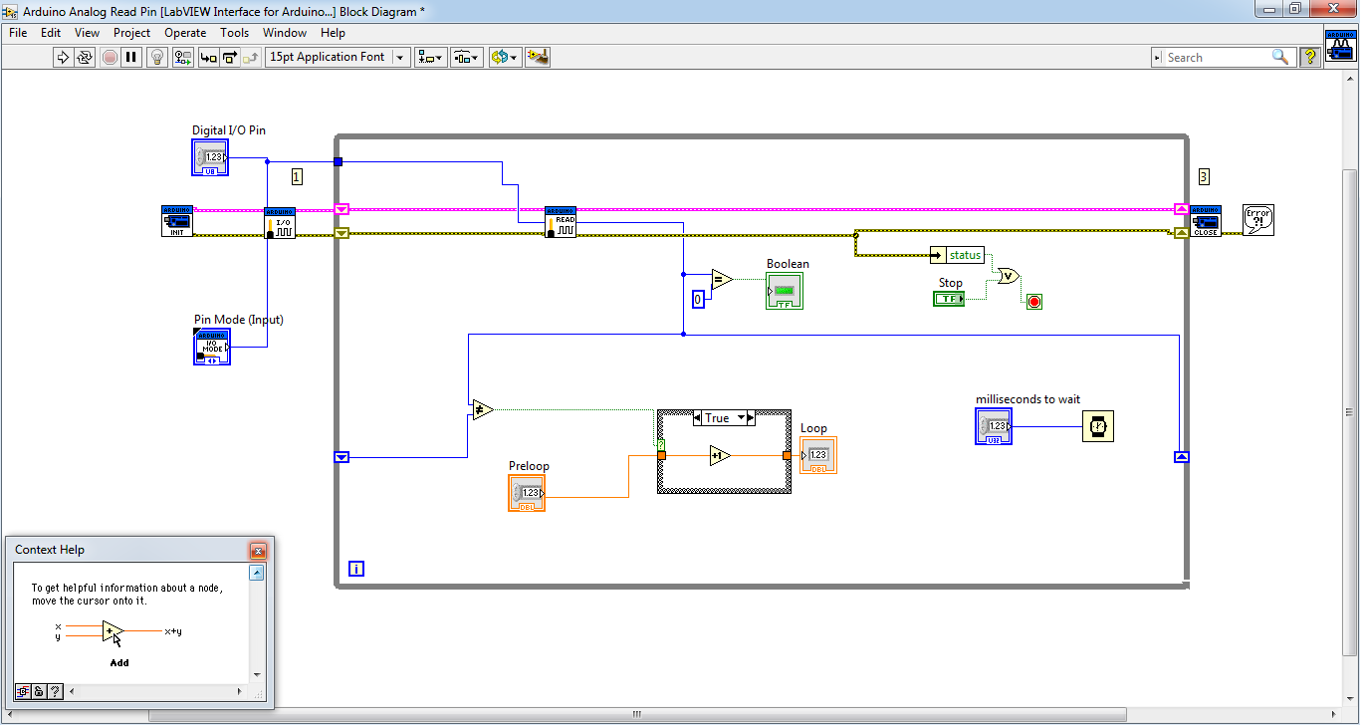Open the case structure True selector dropdown
This screenshot has height=725, width=1366.
742,418
